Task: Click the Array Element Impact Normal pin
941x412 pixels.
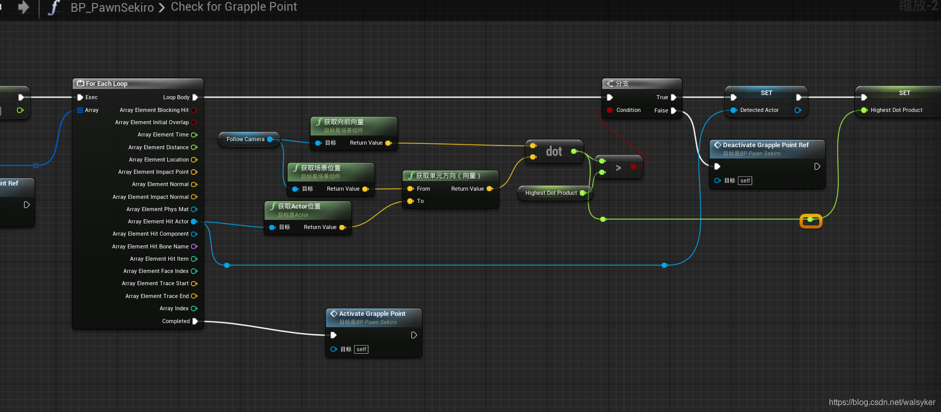Action: pyautogui.click(x=194, y=197)
